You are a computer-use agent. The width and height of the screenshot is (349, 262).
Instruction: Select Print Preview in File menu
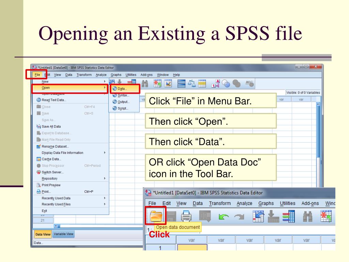pyautogui.click(x=71, y=185)
